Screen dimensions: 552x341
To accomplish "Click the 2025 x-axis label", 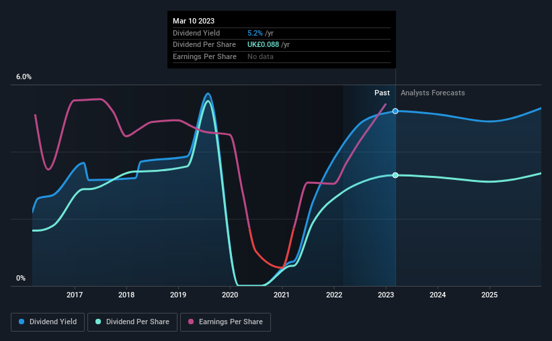I will [x=489, y=295].
